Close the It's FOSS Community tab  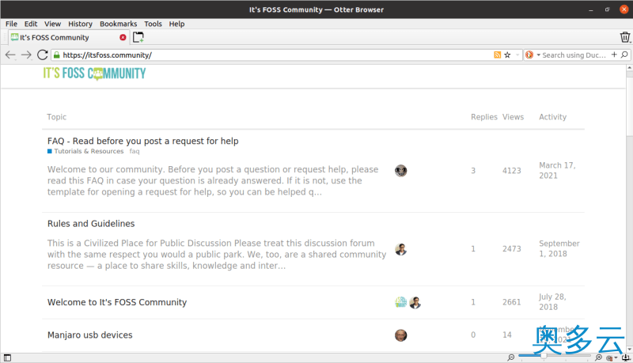point(123,37)
